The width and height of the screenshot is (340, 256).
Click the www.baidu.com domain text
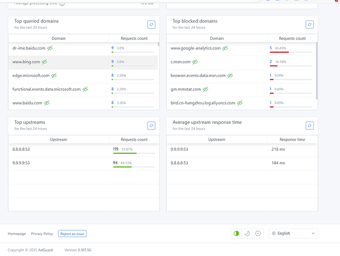[x=27, y=103]
